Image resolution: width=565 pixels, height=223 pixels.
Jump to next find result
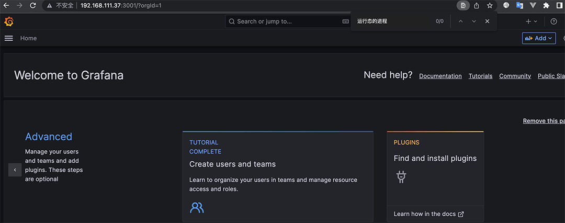(x=474, y=21)
